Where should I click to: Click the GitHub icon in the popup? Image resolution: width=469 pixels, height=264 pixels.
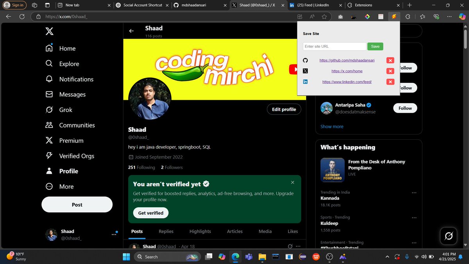point(306,60)
